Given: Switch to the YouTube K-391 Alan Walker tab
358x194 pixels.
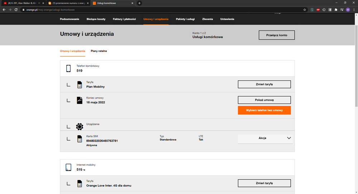Looking at the screenshot, I should [x=23, y=3].
